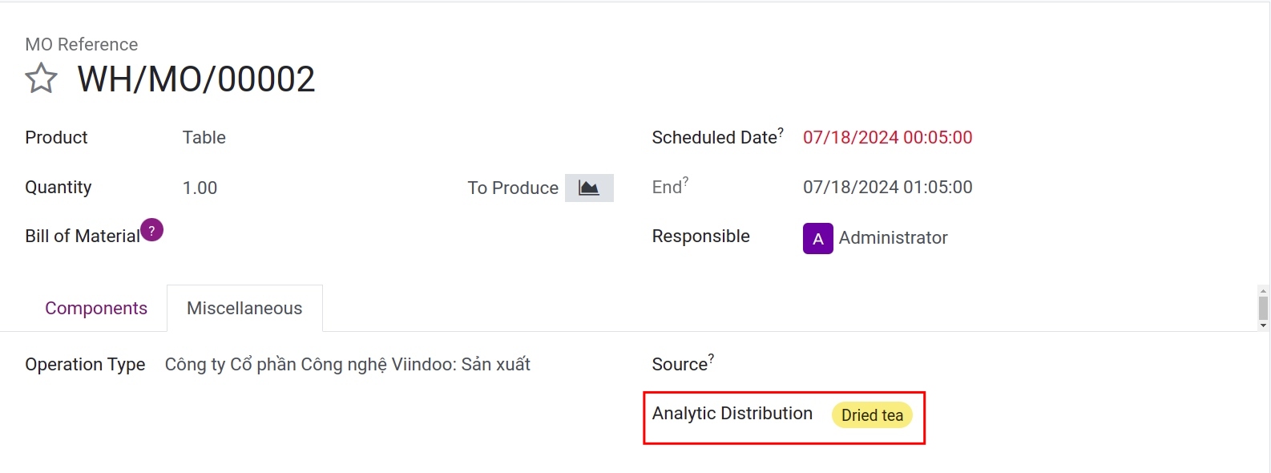This screenshot has height=473, width=1271.
Task: Select the Miscellaneous tab
Action: click(x=244, y=307)
